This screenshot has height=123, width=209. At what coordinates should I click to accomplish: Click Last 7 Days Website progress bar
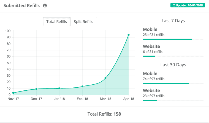tap(173, 56)
